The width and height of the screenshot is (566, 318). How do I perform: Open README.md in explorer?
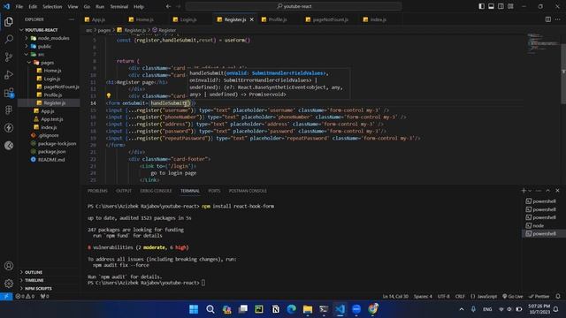coord(51,160)
